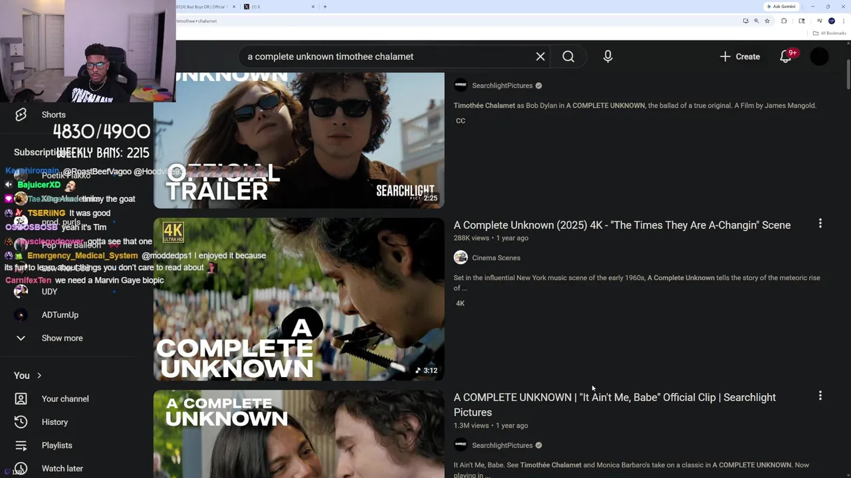
Task: Open SearchlightPictures channel on trailer result
Action: pos(502,86)
